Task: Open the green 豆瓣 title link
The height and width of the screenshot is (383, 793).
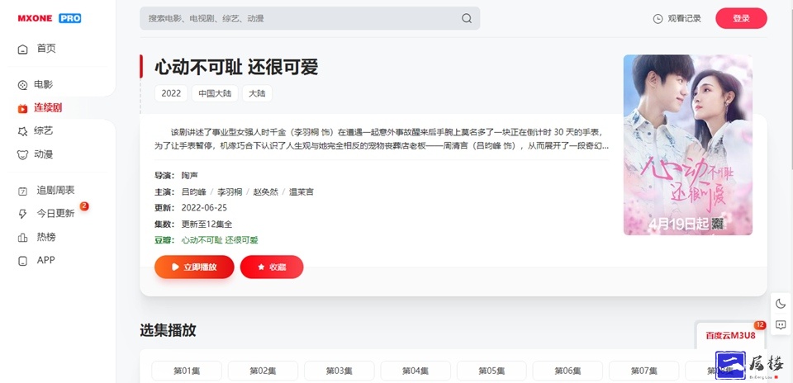Action: [220, 240]
